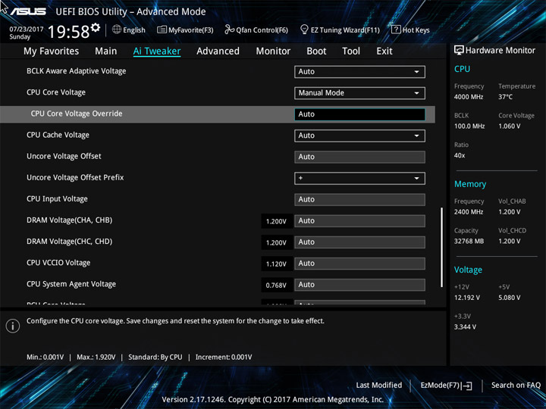The width and height of the screenshot is (546, 409).
Task: Click the Qfan Control fan icon
Action: click(x=229, y=30)
